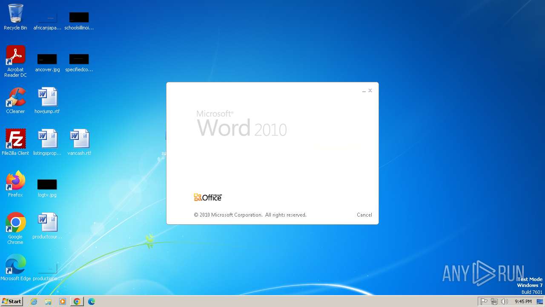The width and height of the screenshot is (545, 307).
Task: Open Internet Explorer from taskbar
Action: coord(34,301)
